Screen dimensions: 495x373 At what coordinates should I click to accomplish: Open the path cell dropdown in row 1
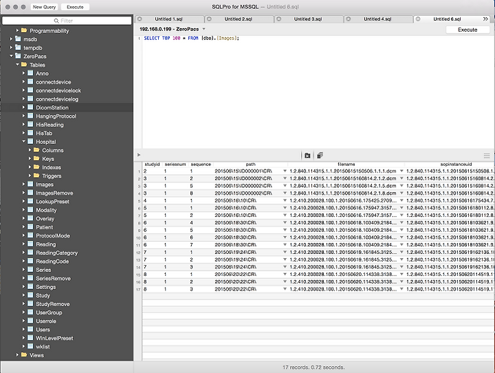[x=285, y=171]
